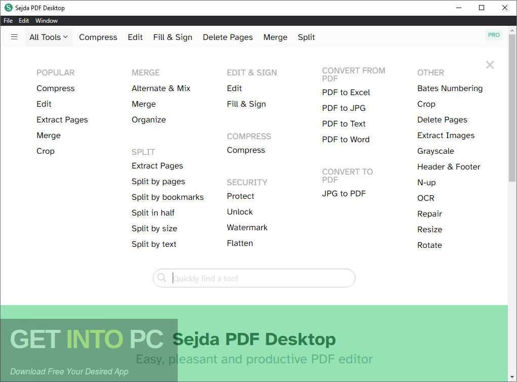The width and height of the screenshot is (517, 382).
Task: Open the Unlock tool
Action: pos(240,212)
